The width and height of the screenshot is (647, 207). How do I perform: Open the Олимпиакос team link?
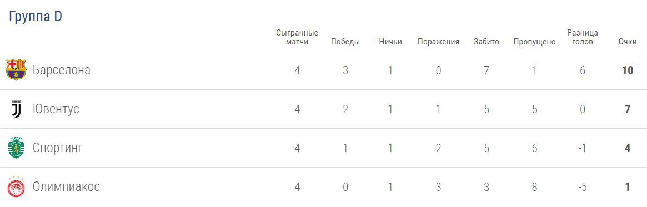66,187
